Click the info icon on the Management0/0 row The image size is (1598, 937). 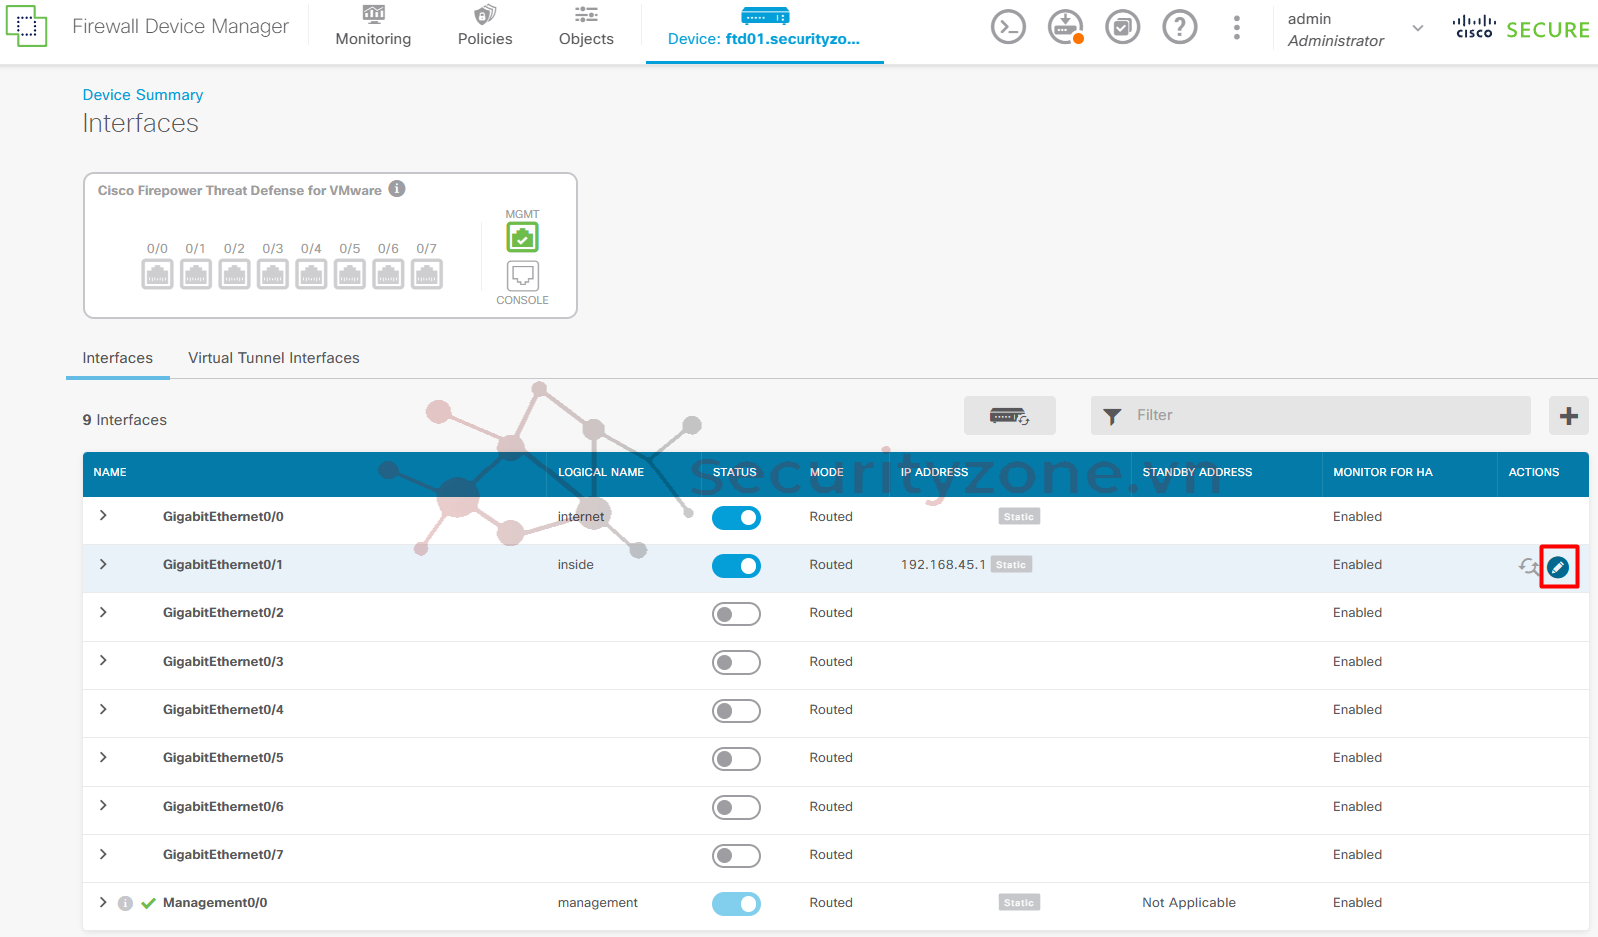pos(125,903)
